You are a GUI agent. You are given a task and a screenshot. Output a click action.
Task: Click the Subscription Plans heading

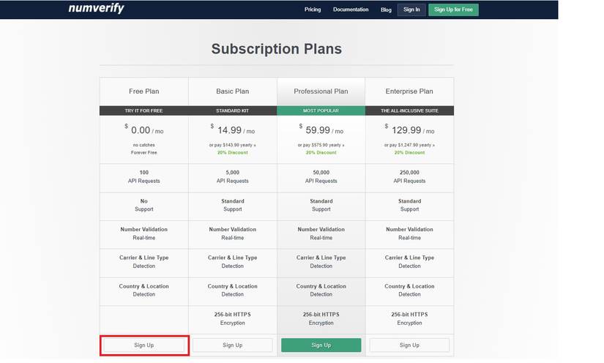pos(276,49)
